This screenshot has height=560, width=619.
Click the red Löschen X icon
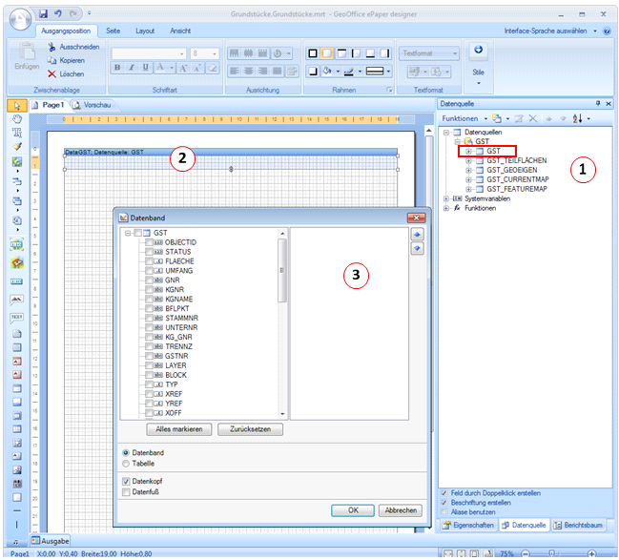(x=52, y=73)
